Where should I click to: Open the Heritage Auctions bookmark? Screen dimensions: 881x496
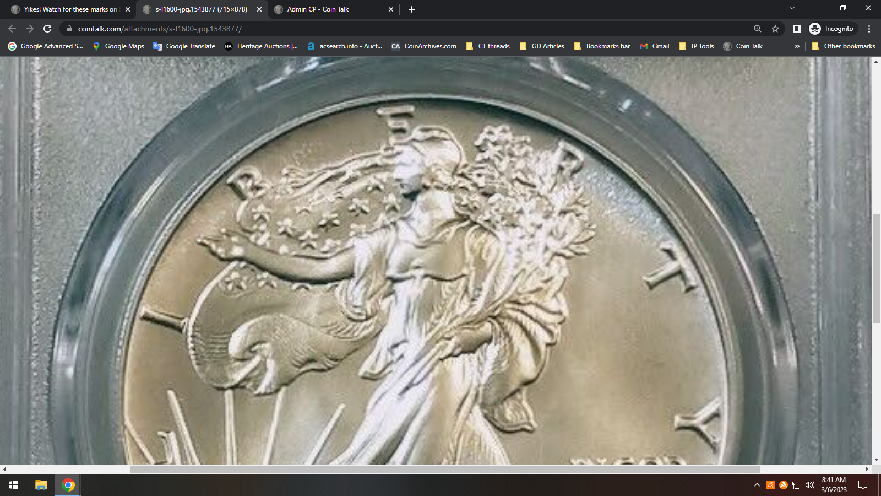click(x=261, y=46)
